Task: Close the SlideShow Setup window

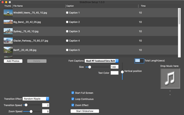Action: (3, 2)
